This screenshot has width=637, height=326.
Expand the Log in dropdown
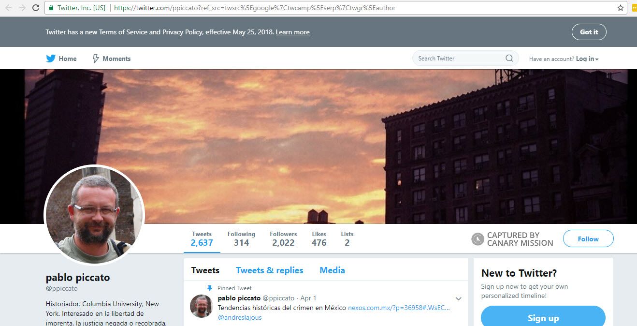[587, 59]
